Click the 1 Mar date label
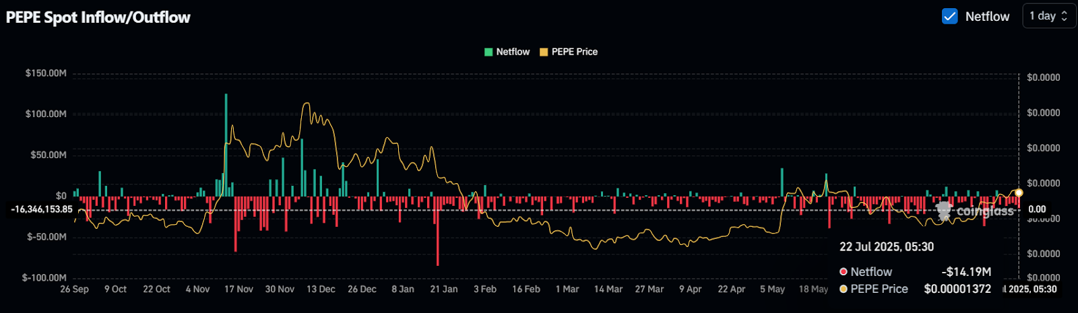The width and height of the screenshot is (1078, 313). coord(567,289)
